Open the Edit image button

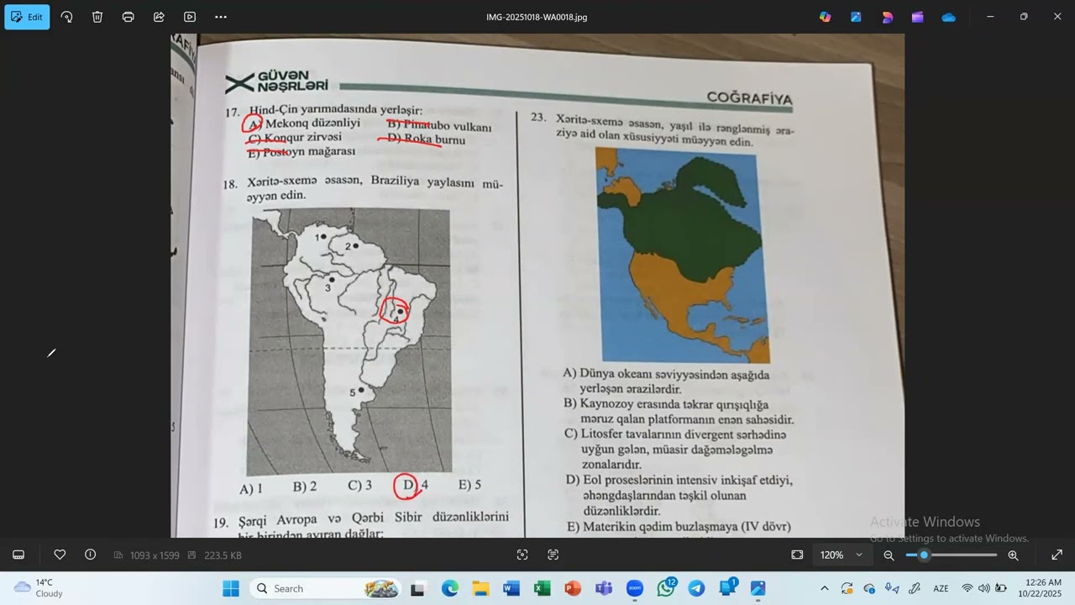tap(27, 17)
